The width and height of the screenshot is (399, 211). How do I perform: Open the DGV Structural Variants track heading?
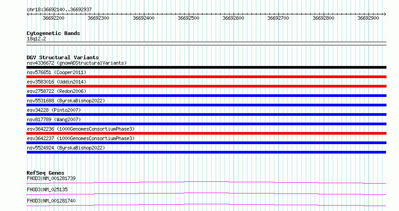[63, 57]
